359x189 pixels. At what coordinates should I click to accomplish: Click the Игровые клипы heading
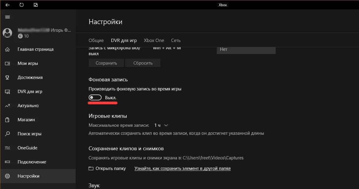pyautogui.click(x=108, y=116)
